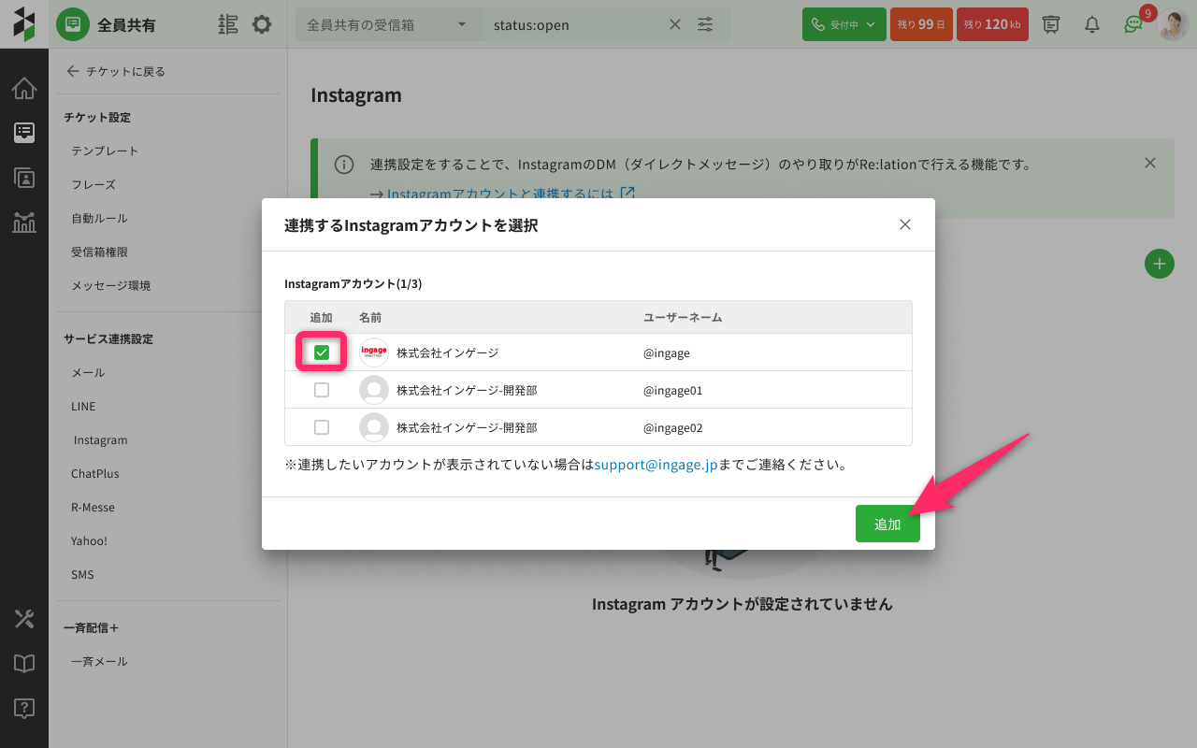This screenshot has width=1197, height=748.
Task: Open the help question mark icon
Action: (x=24, y=708)
